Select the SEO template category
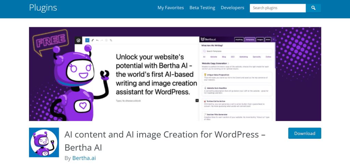 click(x=232, y=57)
